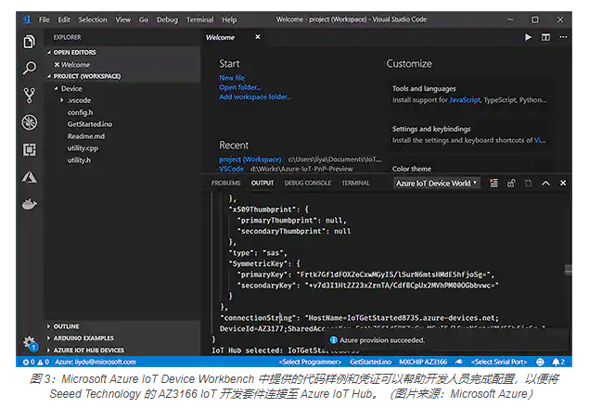589x408 pixels.
Task: Open the Azure IoT Device Workbench output dropdown
Action: coord(437,183)
